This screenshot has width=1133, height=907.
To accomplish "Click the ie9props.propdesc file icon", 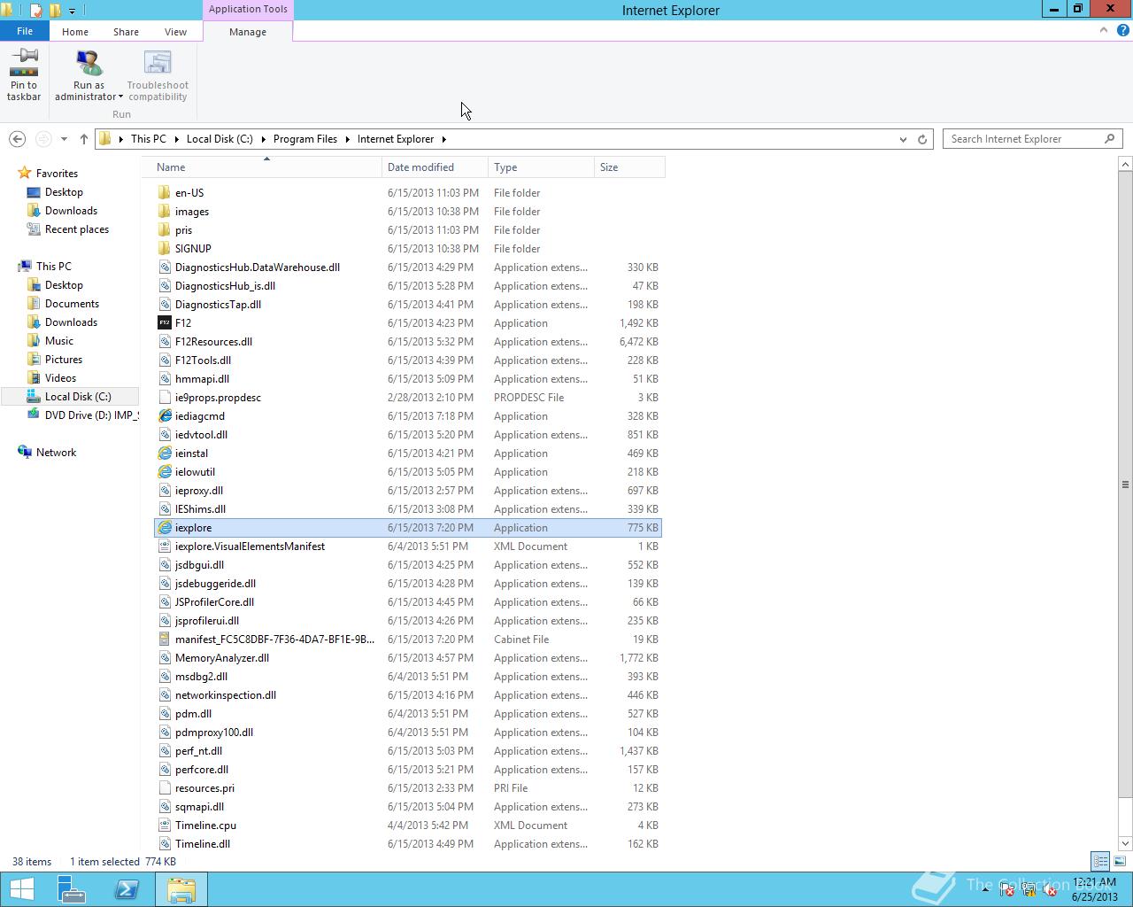I will (165, 398).
